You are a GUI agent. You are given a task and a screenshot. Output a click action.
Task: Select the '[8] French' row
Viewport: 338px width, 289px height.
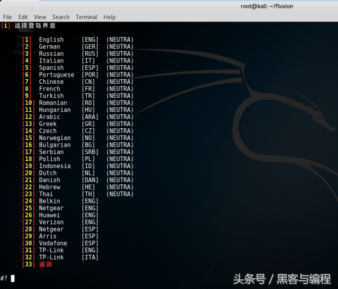click(78, 89)
